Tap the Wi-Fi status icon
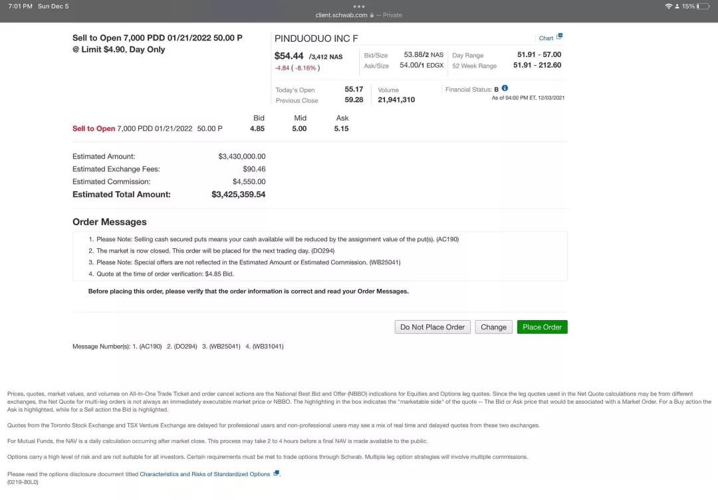 point(667,7)
